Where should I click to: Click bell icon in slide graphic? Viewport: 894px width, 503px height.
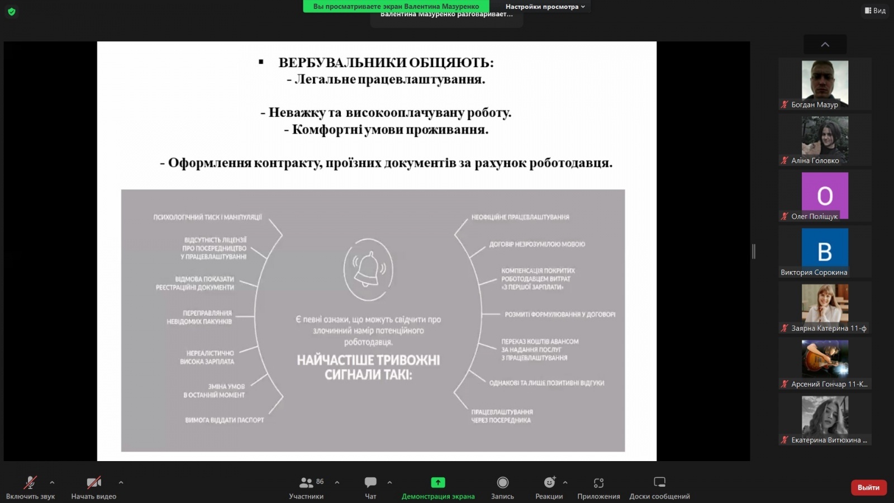click(x=368, y=269)
